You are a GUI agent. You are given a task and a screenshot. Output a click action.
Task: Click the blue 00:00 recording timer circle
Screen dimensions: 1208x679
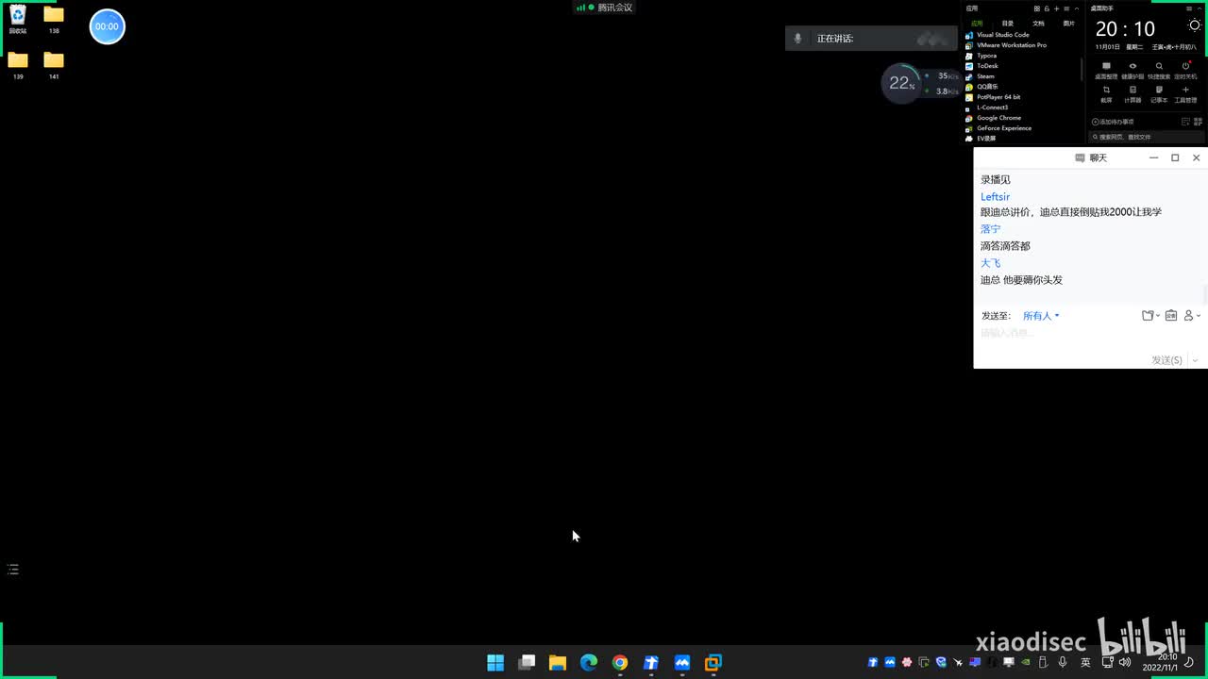[107, 26]
